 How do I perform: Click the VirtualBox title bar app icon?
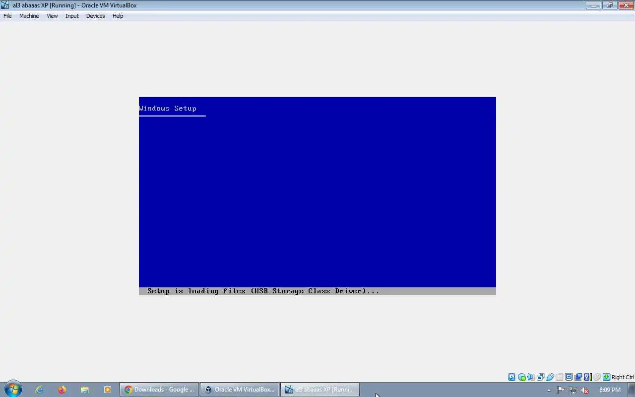[x=5, y=5]
